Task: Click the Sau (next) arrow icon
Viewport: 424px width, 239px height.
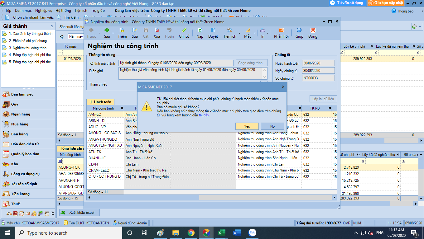Action: pyautogui.click(x=107, y=30)
